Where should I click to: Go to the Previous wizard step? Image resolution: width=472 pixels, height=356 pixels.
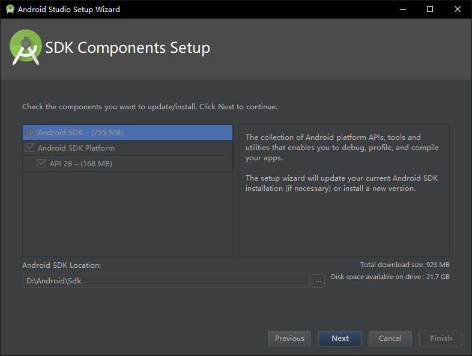[x=289, y=339]
